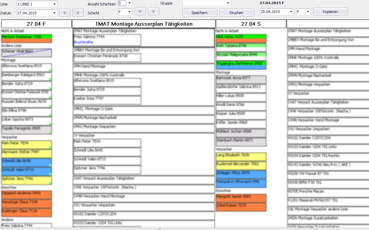Click the Fries Sabrina card labeled Bruchkräfte
Image resolution: width=369 pixels, height=230 pixels.
[x=107, y=40]
